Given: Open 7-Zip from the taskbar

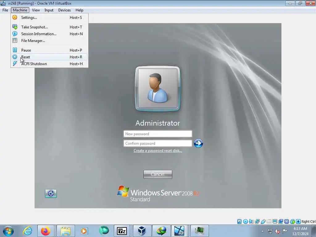Looking at the screenshot, I should click(122, 231).
